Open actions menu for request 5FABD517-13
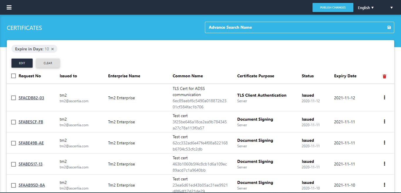401x193 pixels. (x=384, y=164)
